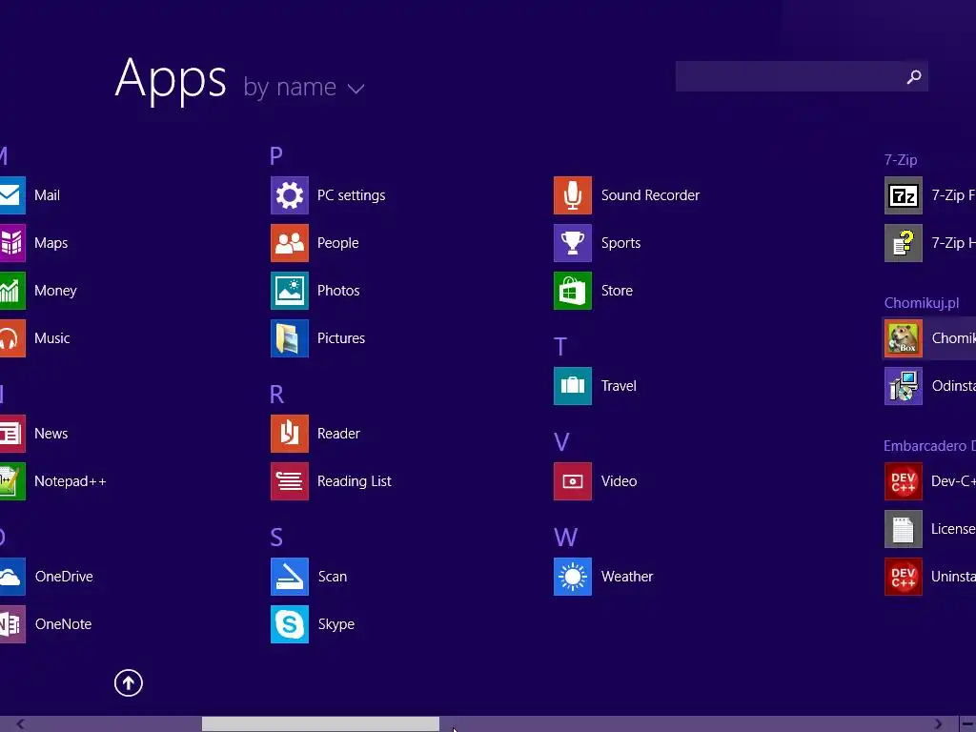Select the Embarcadero group heading
Screen dimensions: 976x732
point(929,446)
